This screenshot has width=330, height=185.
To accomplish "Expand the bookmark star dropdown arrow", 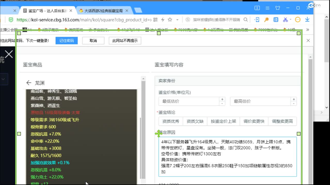I will pyautogui.click(x=177, y=20).
